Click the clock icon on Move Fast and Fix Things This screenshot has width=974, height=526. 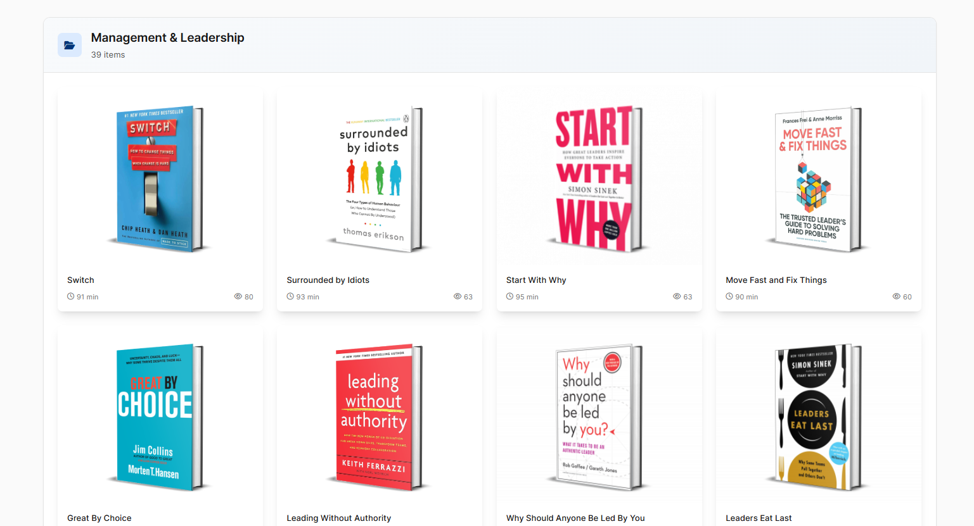click(x=729, y=296)
